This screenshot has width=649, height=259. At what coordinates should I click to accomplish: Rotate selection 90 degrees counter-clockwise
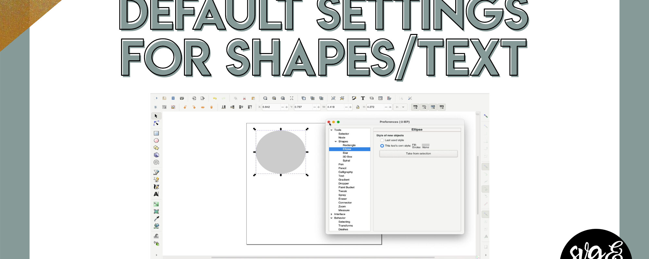(185, 107)
